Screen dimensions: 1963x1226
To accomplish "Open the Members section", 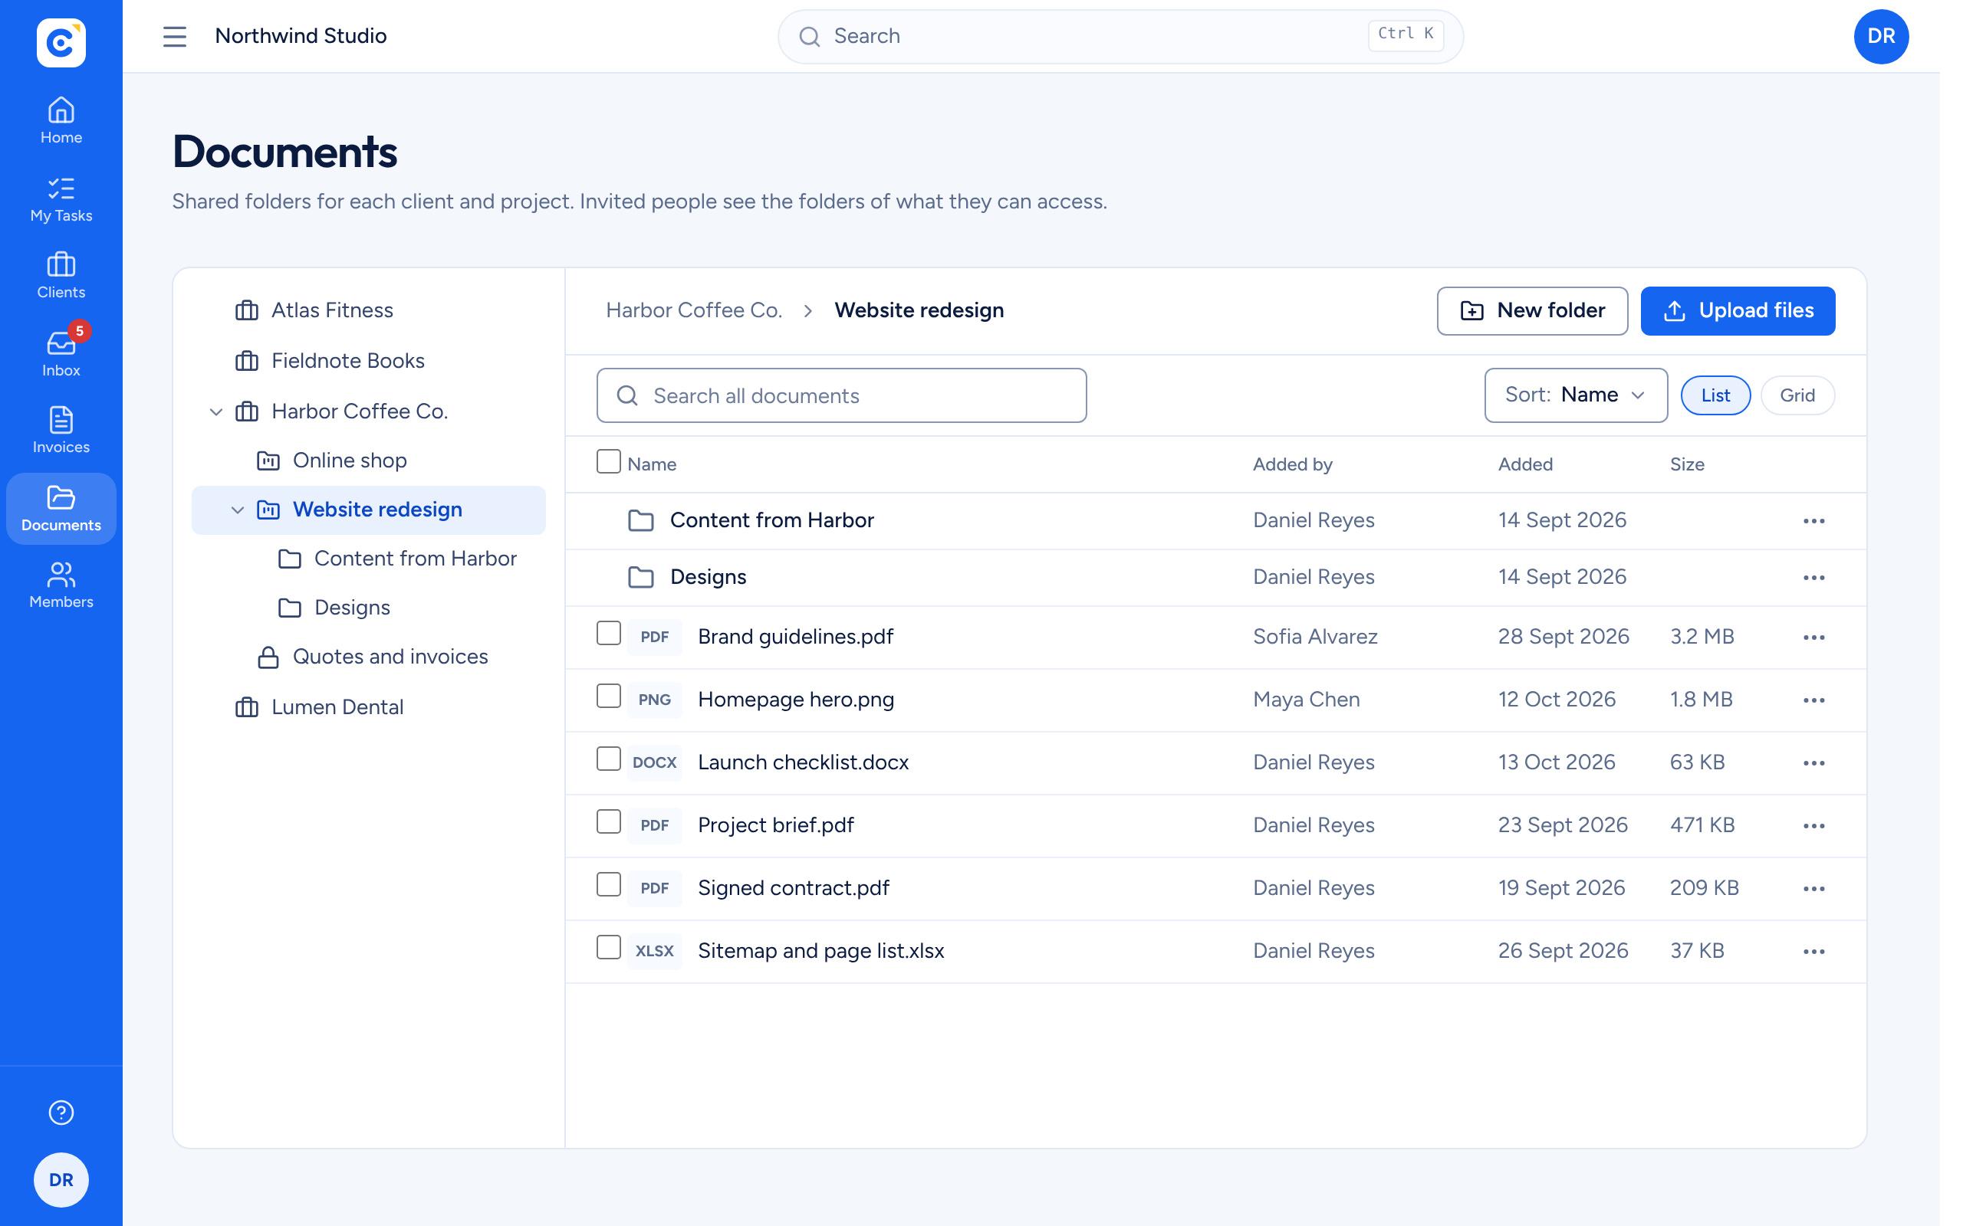I will pos(61,585).
